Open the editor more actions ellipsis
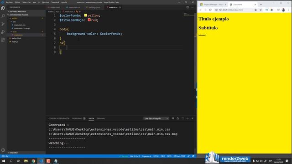Viewport: 292px width, 164px height. 193,7
